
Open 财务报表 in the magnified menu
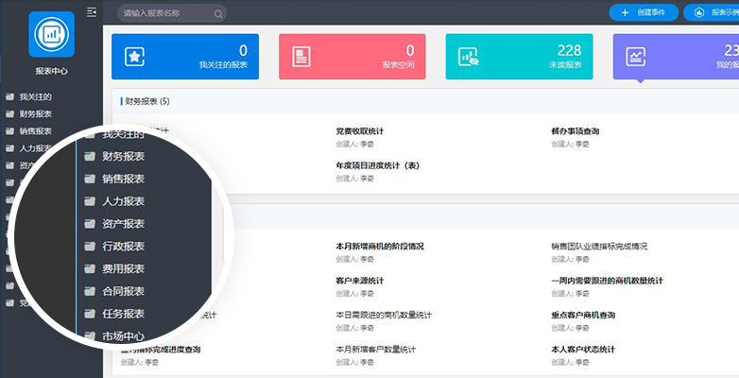[x=123, y=156]
